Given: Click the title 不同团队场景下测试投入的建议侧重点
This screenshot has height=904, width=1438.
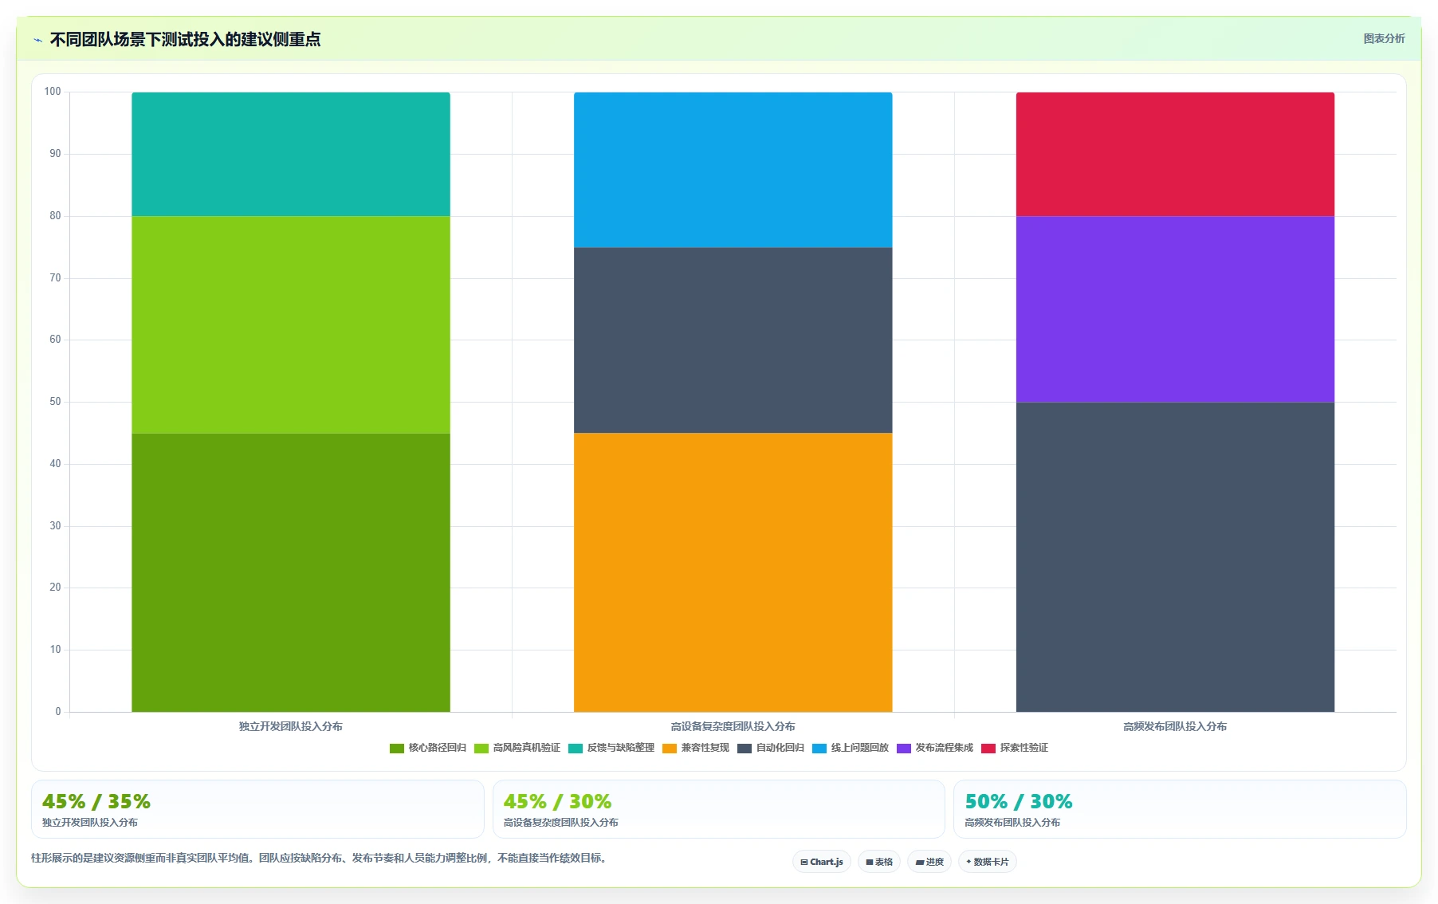Looking at the screenshot, I should coord(185,39).
